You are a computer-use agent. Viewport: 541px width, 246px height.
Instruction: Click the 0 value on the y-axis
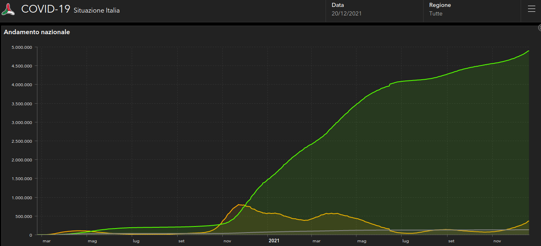coord(30,235)
